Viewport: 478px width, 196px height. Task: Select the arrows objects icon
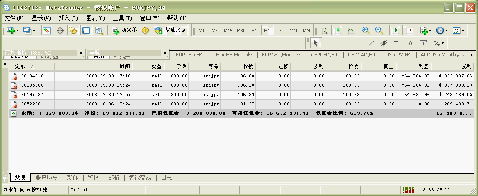(436, 43)
